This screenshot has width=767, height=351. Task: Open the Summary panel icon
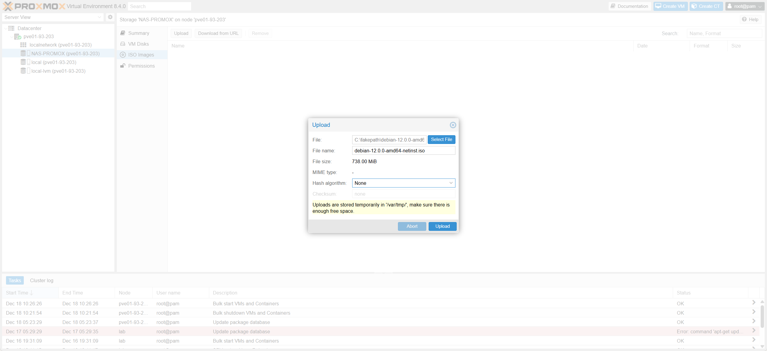pyautogui.click(x=123, y=33)
